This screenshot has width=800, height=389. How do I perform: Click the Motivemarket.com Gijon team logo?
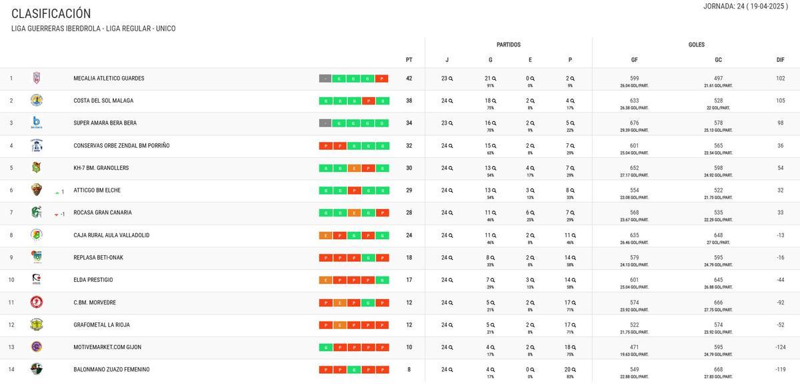click(37, 347)
